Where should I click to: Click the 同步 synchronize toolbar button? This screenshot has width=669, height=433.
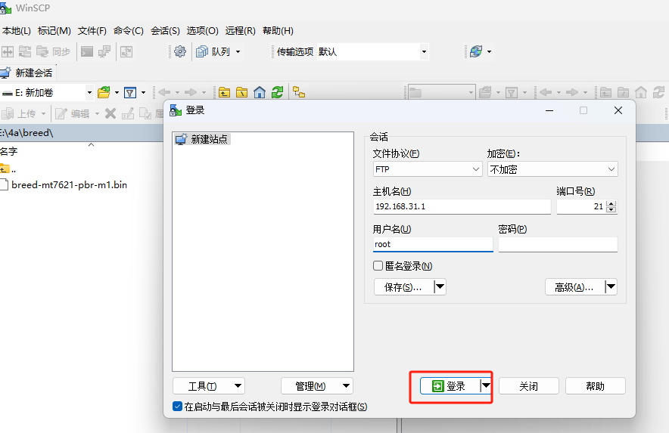pyautogui.click(x=53, y=51)
